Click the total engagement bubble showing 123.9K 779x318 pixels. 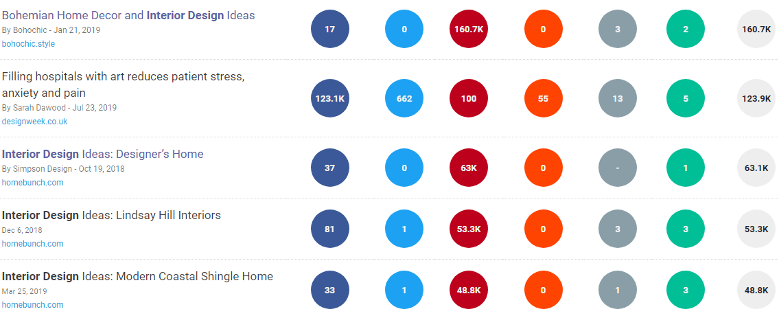pos(756,99)
